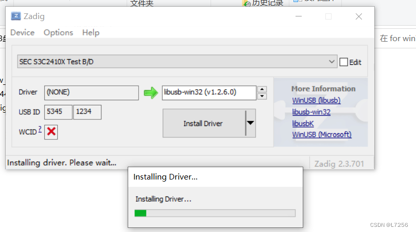Click the libusb-win32 (v1.2.6.0) target driver field

pyautogui.click(x=209, y=93)
